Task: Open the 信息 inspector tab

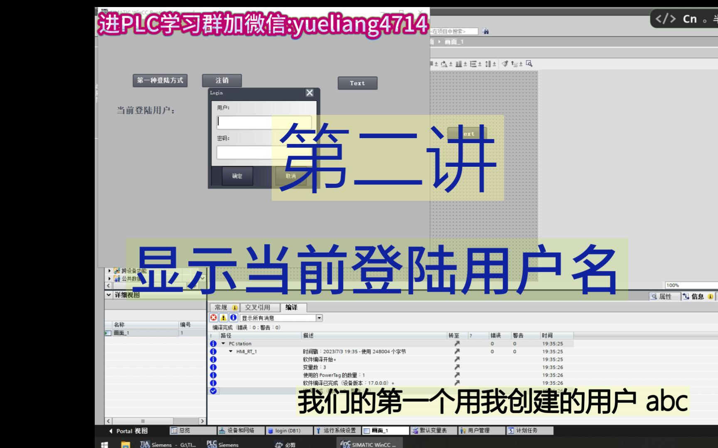Action: point(698,296)
